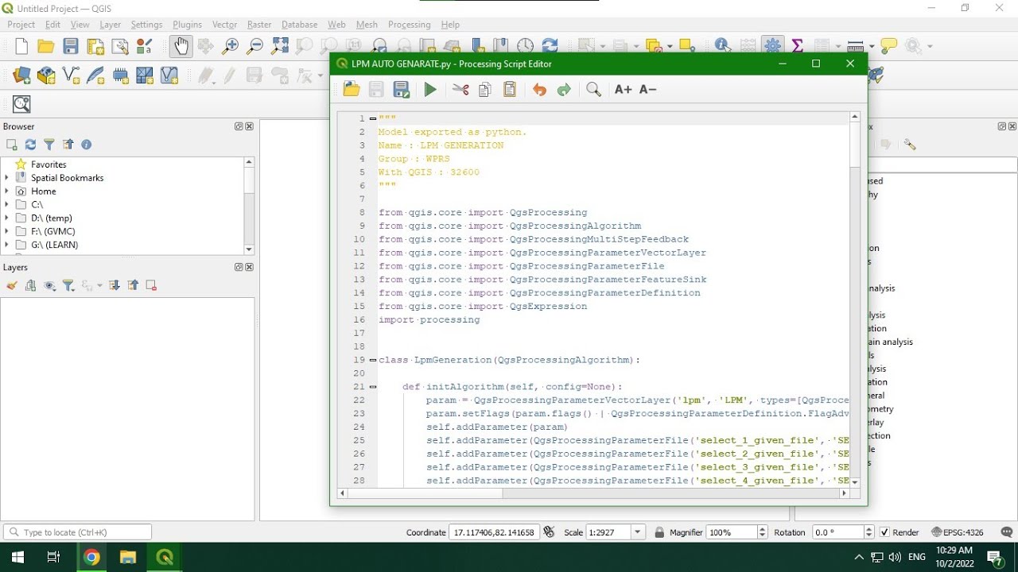Decrease editor font size with A−
This screenshot has width=1018, height=572.
647,90
